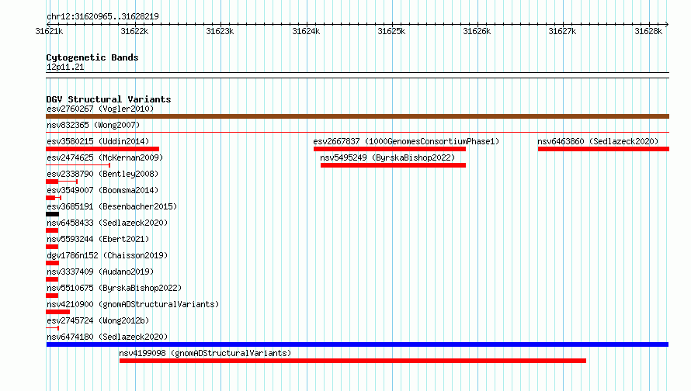This screenshot has height=391, width=691.
Task: Click the black bar under esv3685191
Action: (53, 214)
